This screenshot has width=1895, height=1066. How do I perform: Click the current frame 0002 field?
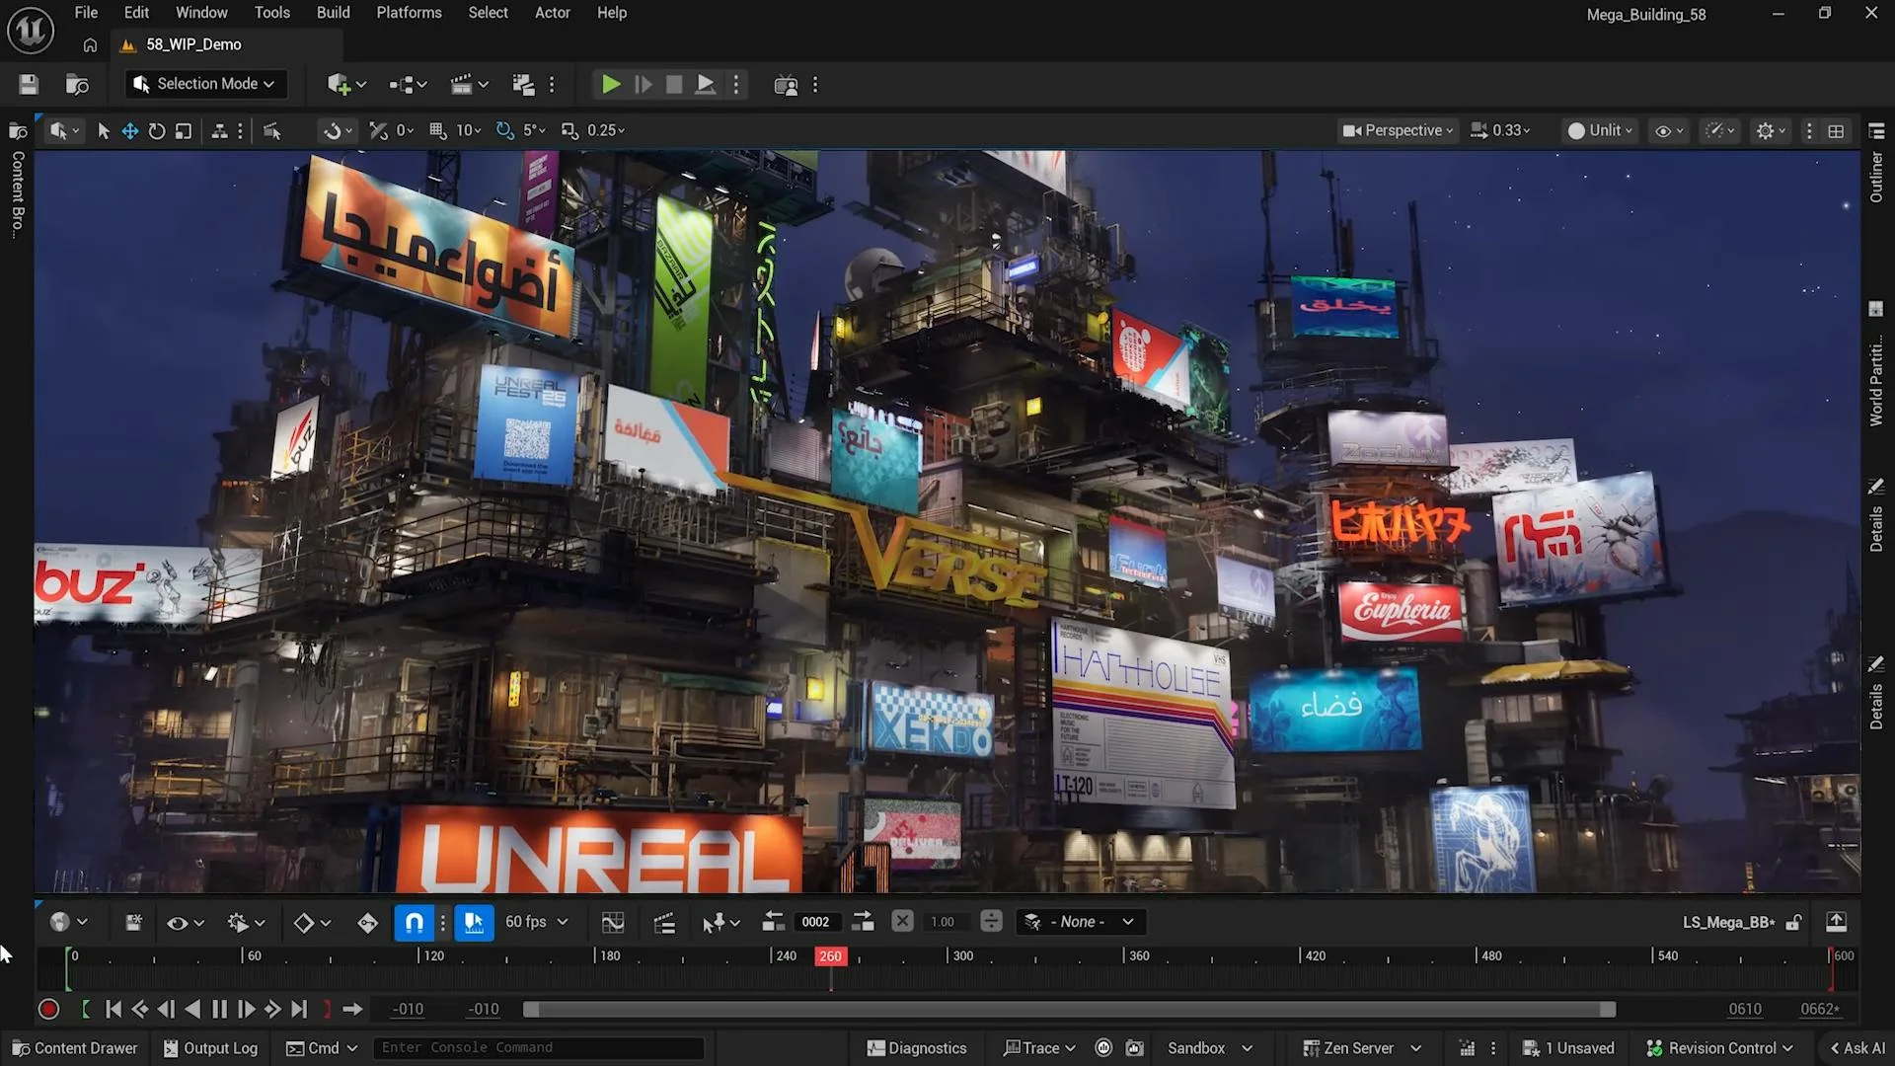[x=815, y=922]
